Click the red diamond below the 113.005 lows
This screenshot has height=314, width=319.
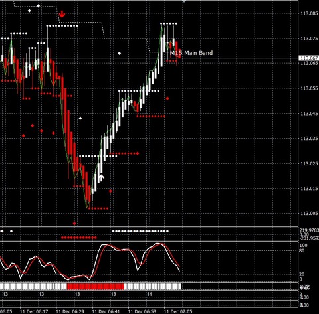[x=74, y=224]
